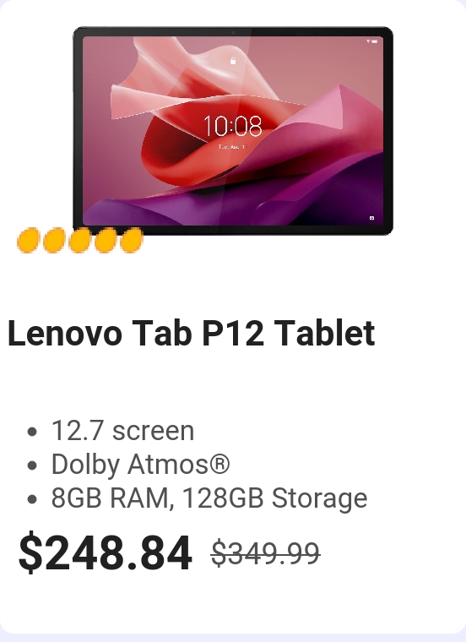Select the fourth rating star
The width and height of the screenshot is (466, 642).
pos(106,241)
